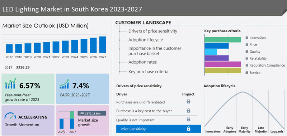Click the Market Size Outlook heading
The image size is (287, 136).
tap(46, 26)
